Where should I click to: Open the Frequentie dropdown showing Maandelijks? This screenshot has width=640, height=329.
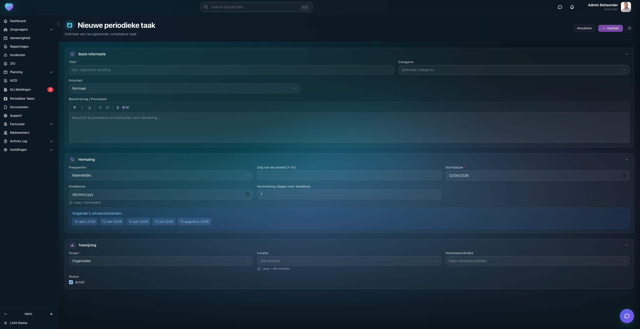click(161, 175)
